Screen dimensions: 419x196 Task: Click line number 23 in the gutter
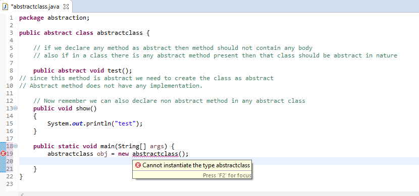tap(10, 184)
